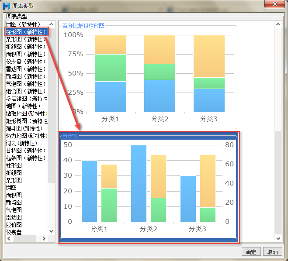The image size is (288, 261).
Task: Pick 仪表盘（新特性） from the list
Action: point(26,62)
